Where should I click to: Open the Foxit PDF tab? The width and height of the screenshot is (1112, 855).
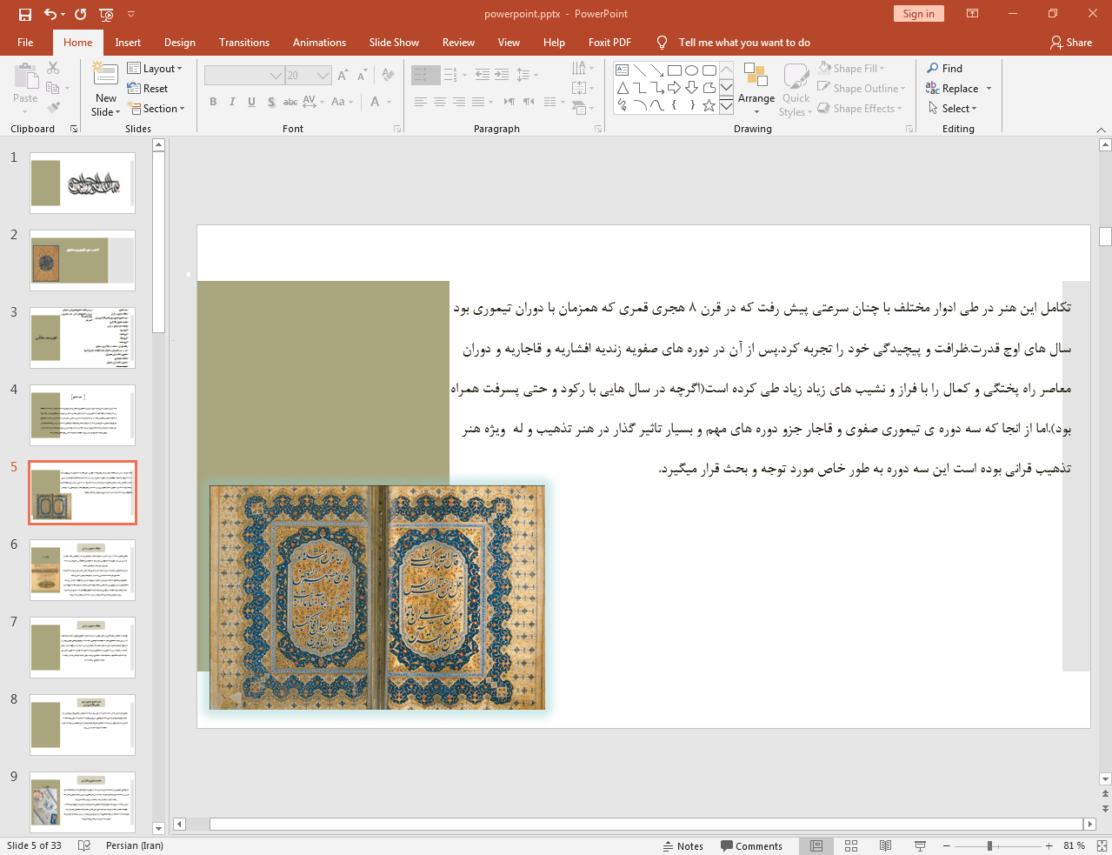tap(609, 43)
